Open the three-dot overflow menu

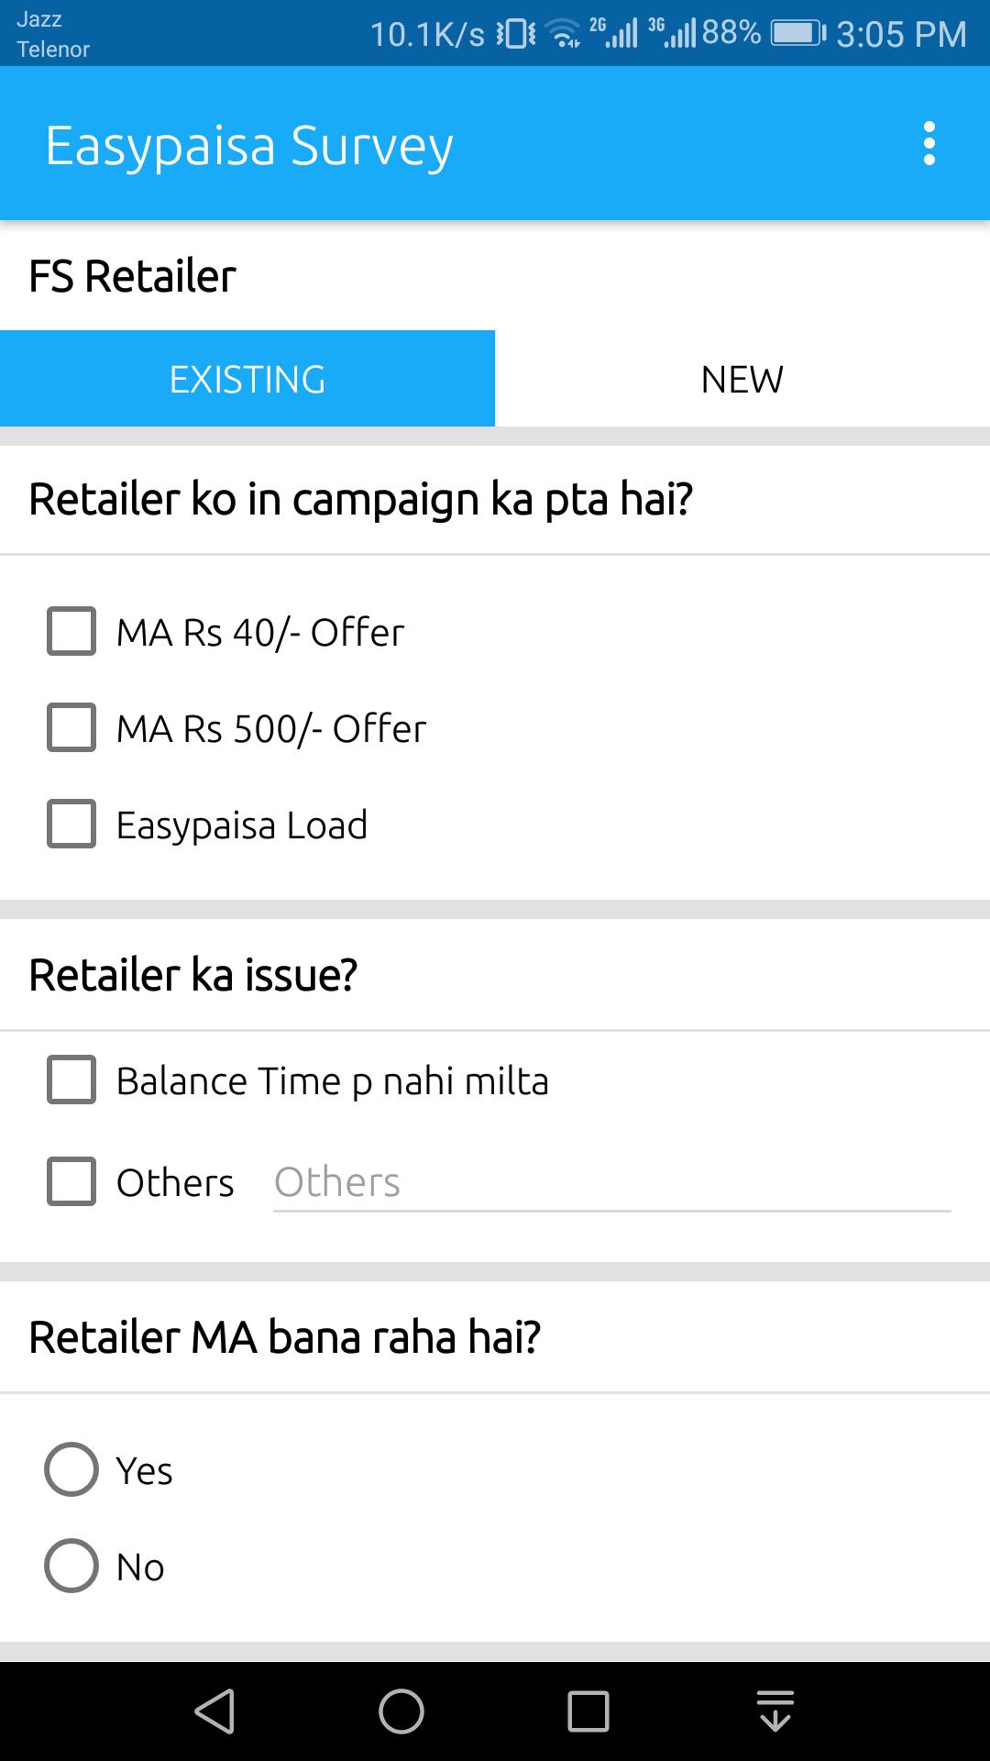pyautogui.click(x=929, y=144)
